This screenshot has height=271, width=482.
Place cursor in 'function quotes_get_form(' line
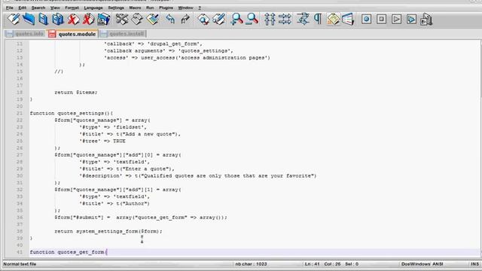[x=69, y=252]
